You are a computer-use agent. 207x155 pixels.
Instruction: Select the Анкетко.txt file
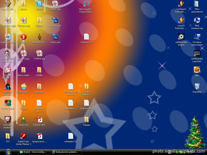pos(87,103)
